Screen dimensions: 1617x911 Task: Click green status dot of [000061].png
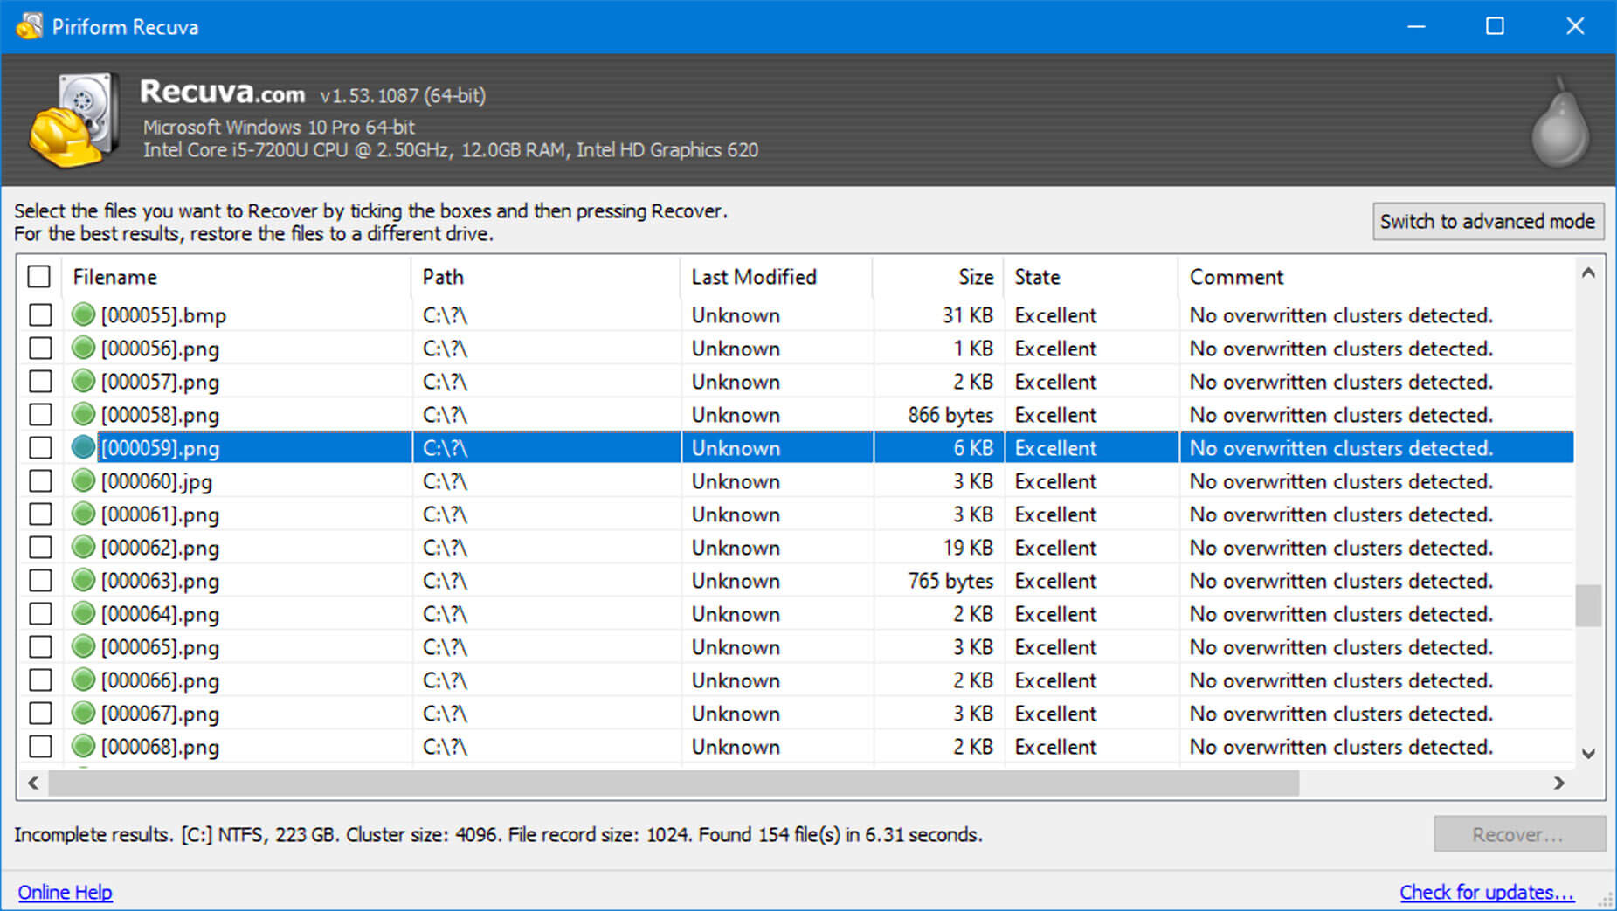(83, 514)
